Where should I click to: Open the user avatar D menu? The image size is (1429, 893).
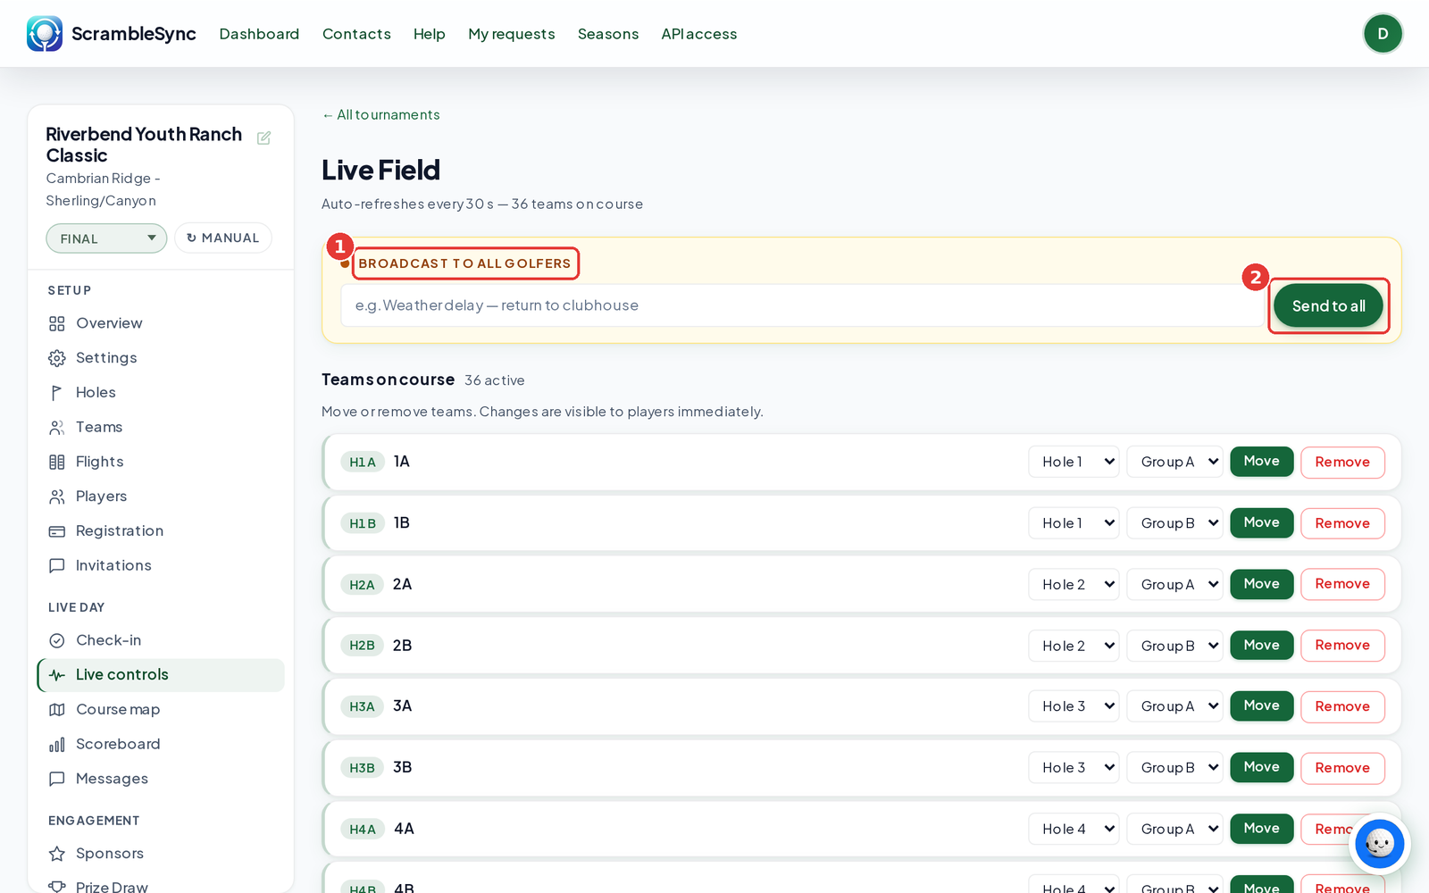pos(1383,34)
